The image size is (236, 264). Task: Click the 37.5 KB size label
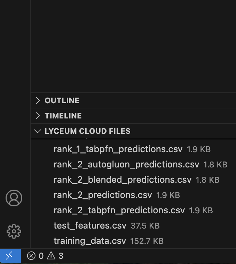pos(145,226)
